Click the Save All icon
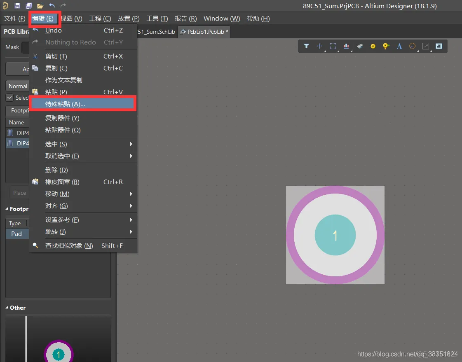462x362 pixels. click(x=28, y=6)
